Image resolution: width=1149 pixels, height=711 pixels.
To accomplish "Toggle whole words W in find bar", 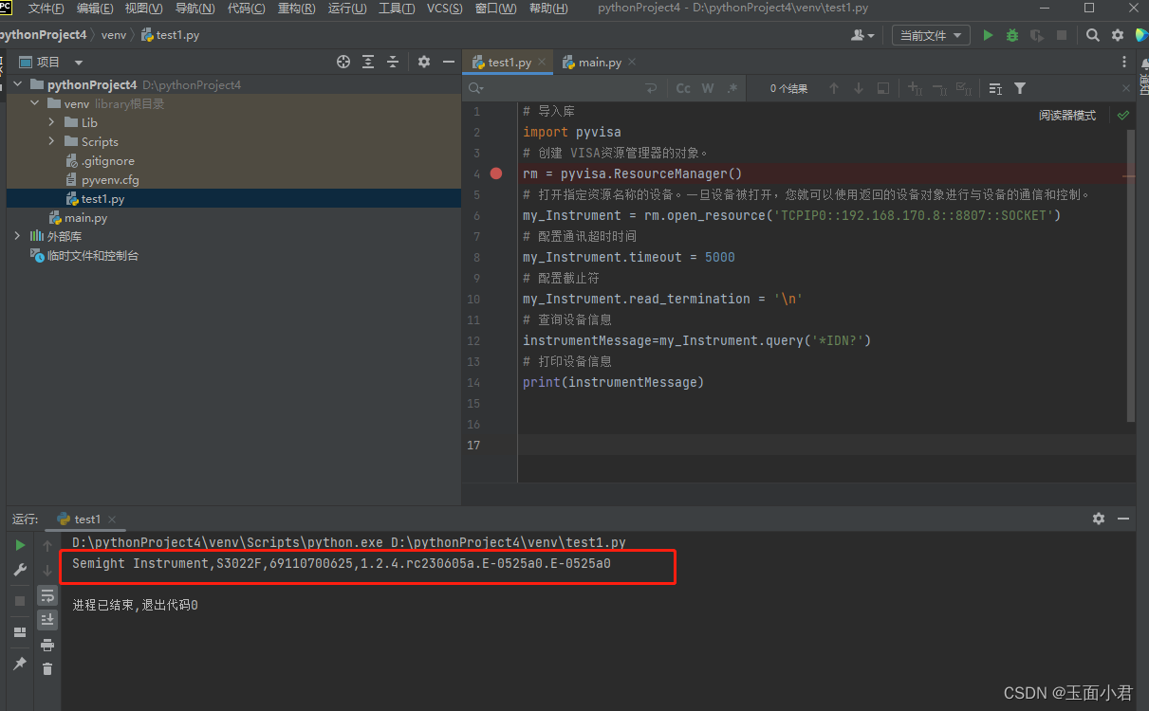I will click(x=708, y=88).
